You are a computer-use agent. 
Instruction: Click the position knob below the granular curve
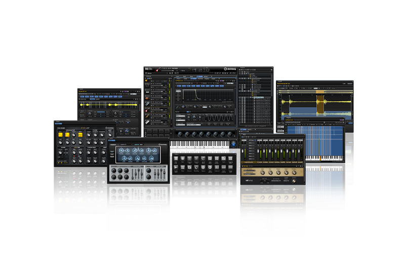point(90,113)
